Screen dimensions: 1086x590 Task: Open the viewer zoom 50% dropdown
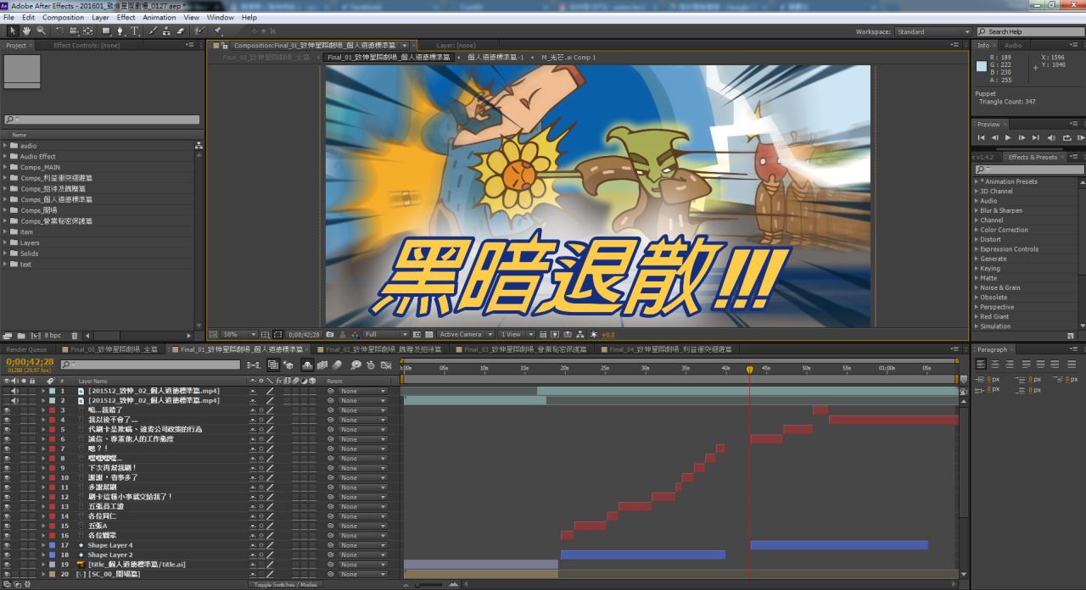click(240, 335)
